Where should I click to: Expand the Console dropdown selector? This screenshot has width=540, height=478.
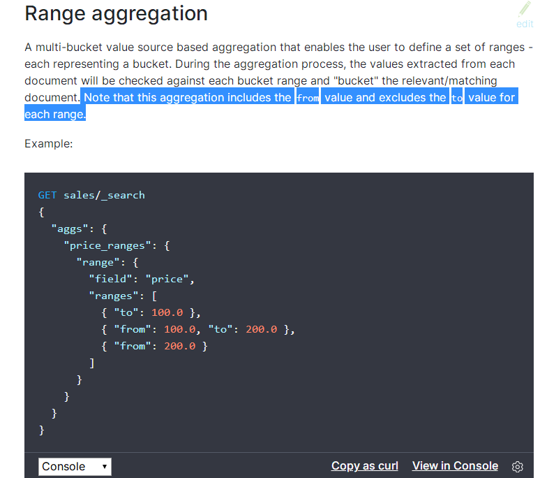click(x=75, y=466)
